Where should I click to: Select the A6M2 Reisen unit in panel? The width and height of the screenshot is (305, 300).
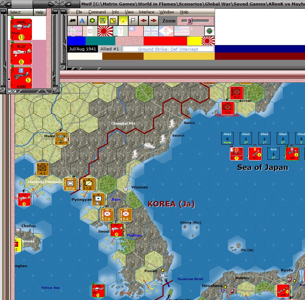[21, 29]
